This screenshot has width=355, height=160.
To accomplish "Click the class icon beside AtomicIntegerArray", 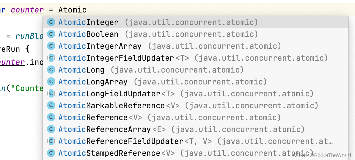I will click(51, 46).
